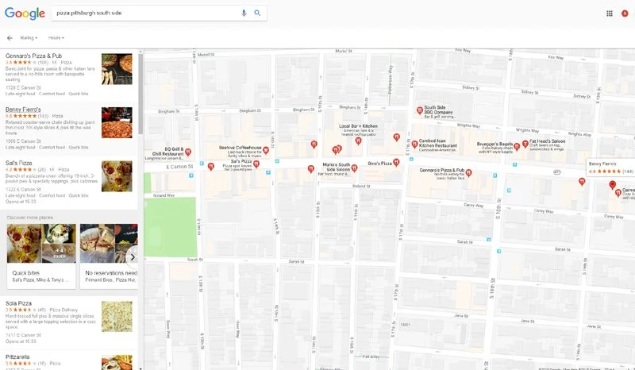Click the Sal's Pizza photo thumbnail

coord(117,176)
